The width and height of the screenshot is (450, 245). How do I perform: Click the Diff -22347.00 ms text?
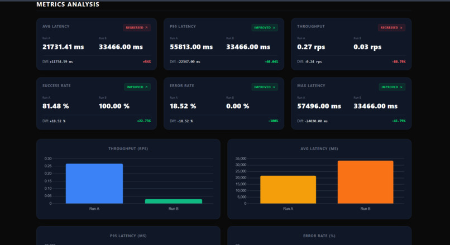(x=185, y=62)
